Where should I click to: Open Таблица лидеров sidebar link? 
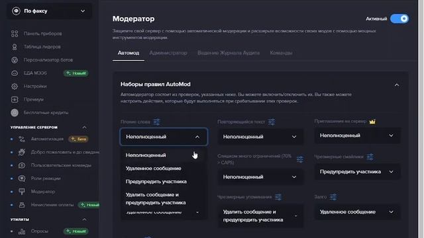pyautogui.click(x=42, y=47)
